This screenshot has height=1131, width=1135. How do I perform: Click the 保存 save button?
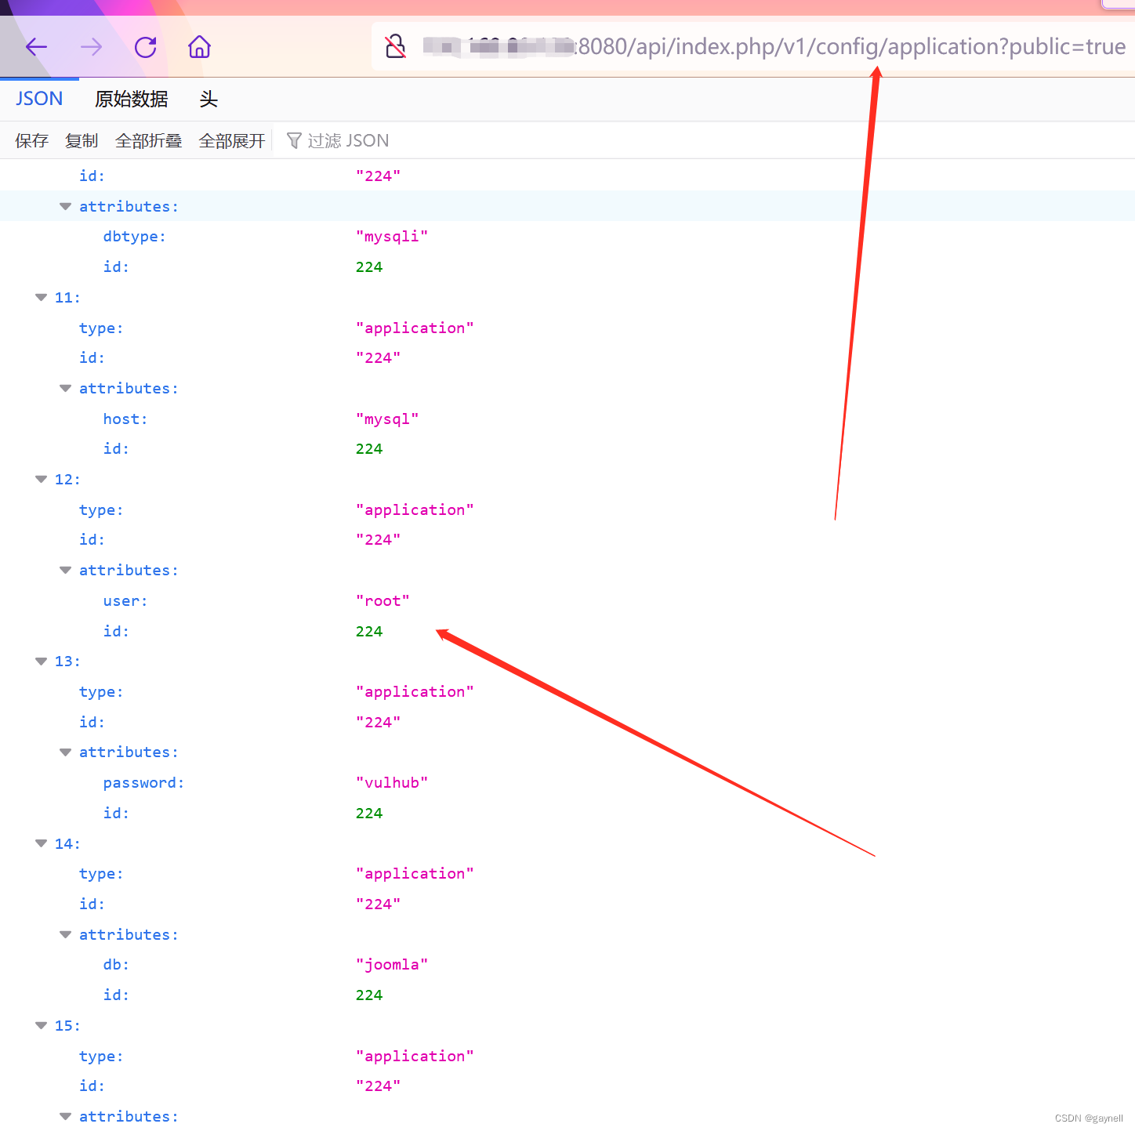31,140
